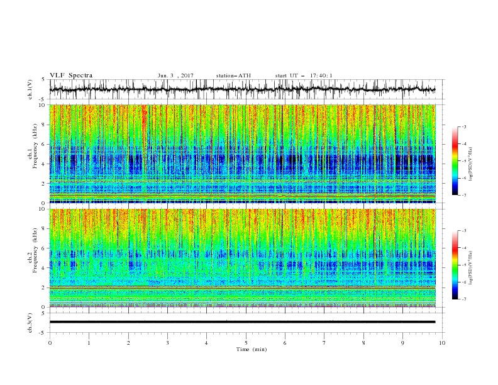Click the ch.2 "Frequency (kHz)" axis label

35,250
